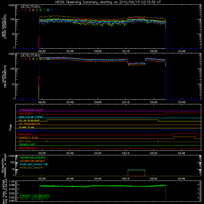Click the cyan REAR_DEC_CHAN box top in decimation plot
The width and height of the screenshot is (204, 204).
[136, 170]
